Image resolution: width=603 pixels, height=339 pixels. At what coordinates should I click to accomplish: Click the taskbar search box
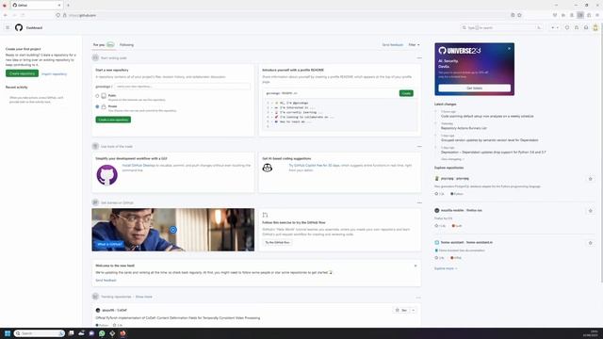tap(40, 333)
